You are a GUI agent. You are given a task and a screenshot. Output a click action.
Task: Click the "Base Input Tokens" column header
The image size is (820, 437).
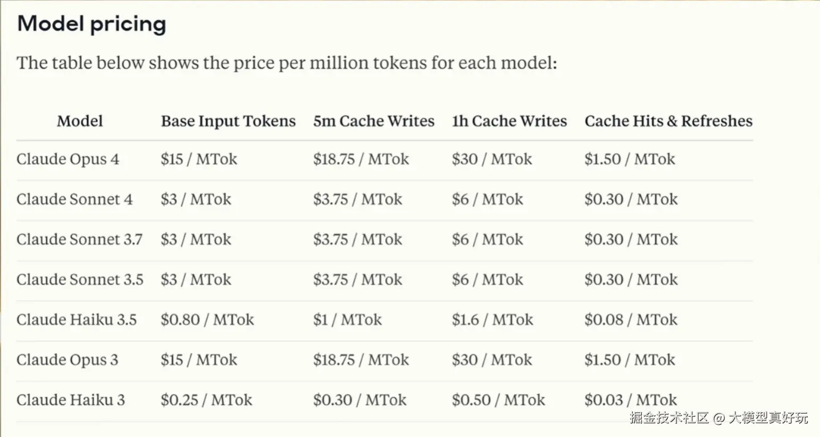228,121
